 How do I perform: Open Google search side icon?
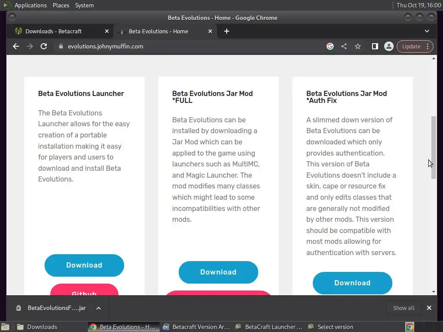(330, 46)
